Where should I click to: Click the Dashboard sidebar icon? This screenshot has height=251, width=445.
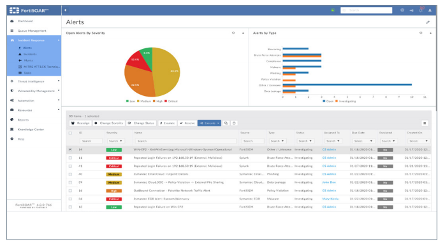click(12, 21)
